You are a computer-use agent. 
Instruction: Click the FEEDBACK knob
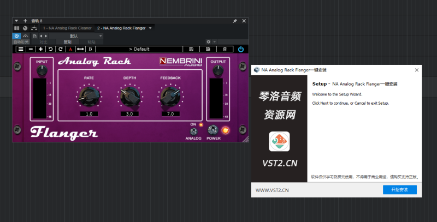coord(169,97)
